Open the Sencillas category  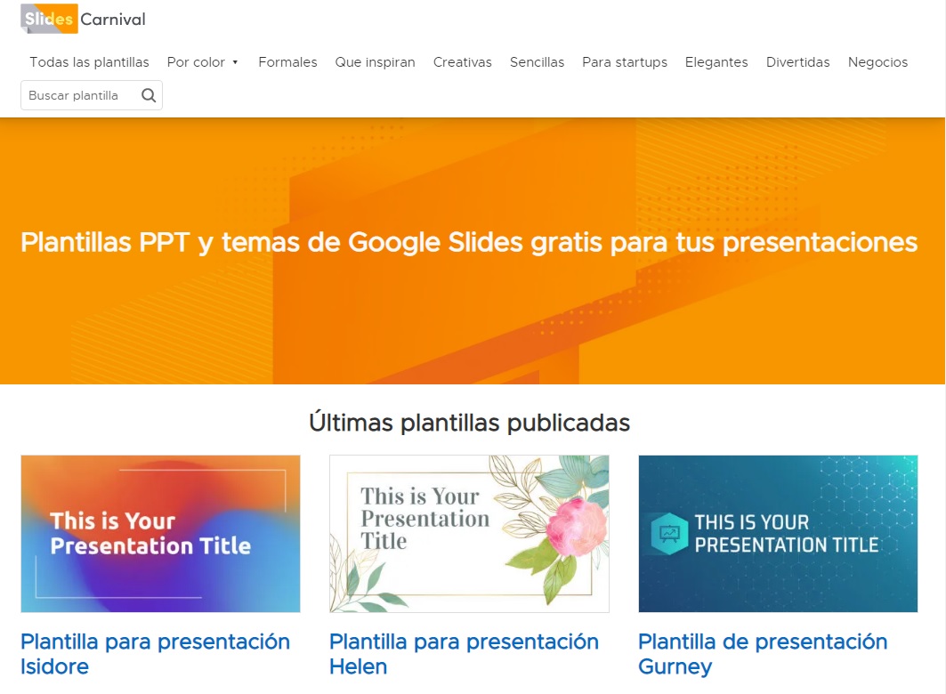[537, 62]
